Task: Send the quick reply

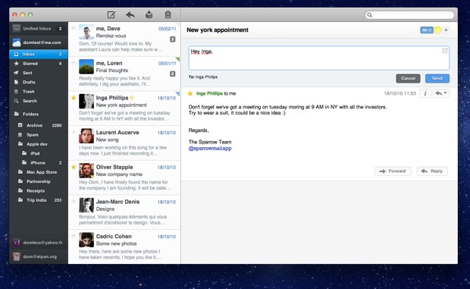Action: 437,78
